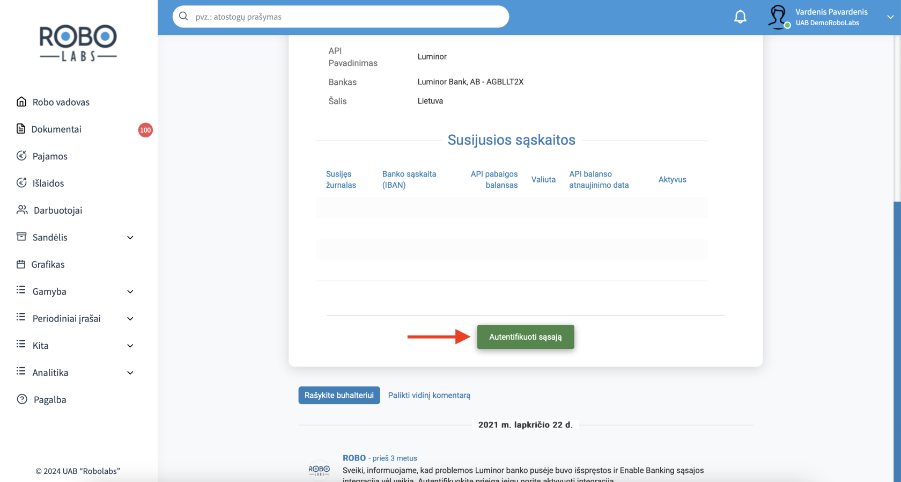The height and width of the screenshot is (482, 901).
Task: Click the Aktyvus column header
Action: tap(673, 179)
